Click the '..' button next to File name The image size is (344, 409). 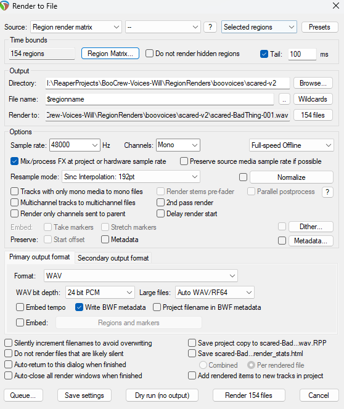point(284,99)
